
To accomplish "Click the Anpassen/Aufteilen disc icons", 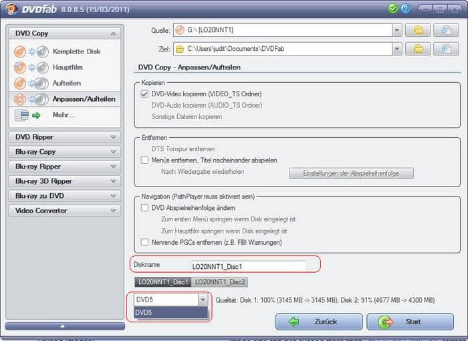I will 31,99.
